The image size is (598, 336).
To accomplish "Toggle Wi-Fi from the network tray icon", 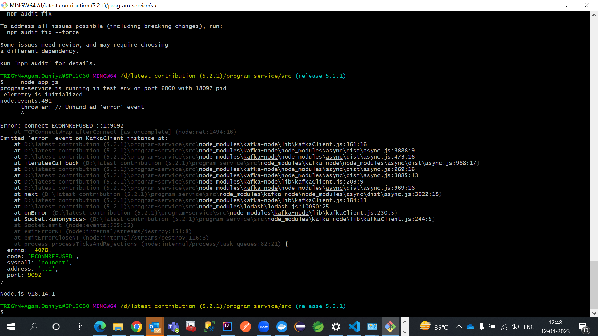I will pos(504,327).
